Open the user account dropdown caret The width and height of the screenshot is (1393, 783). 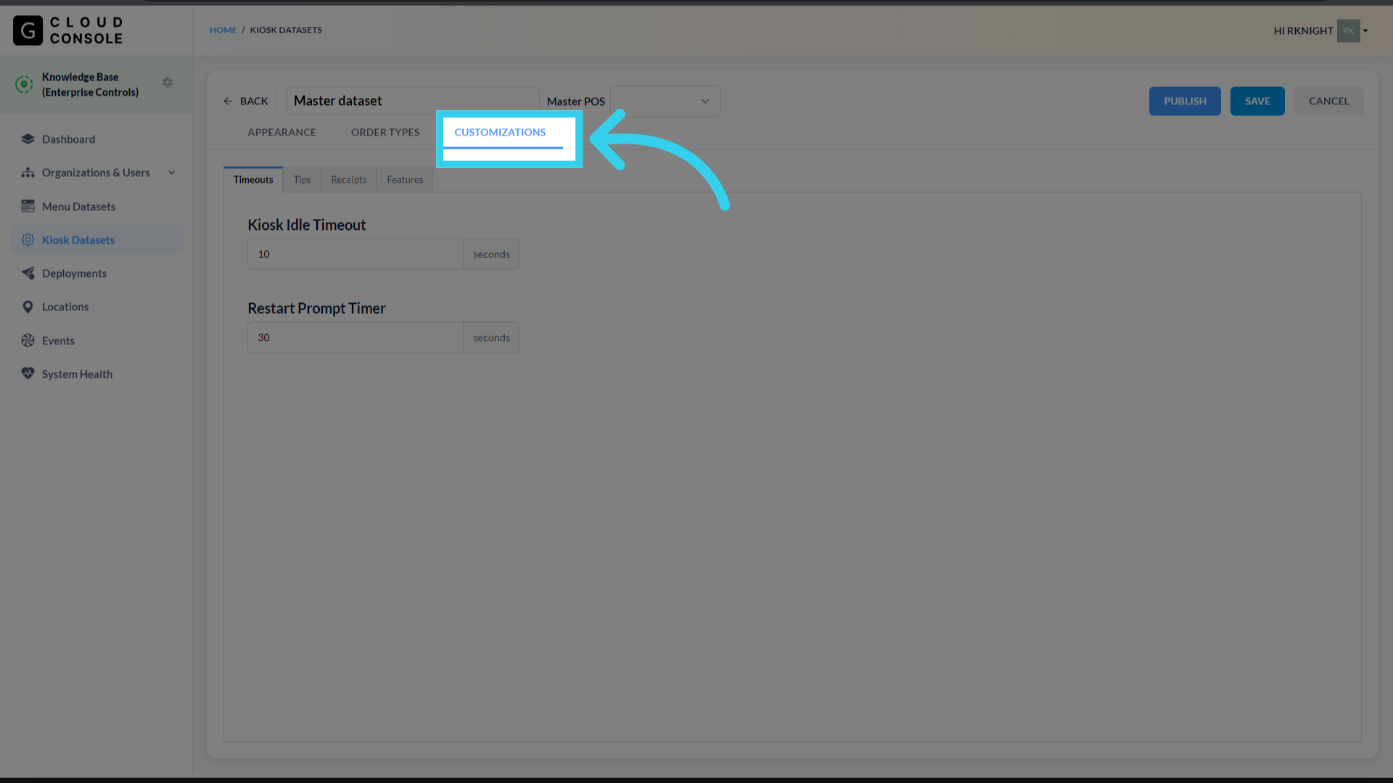click(x=1365, y=30)
